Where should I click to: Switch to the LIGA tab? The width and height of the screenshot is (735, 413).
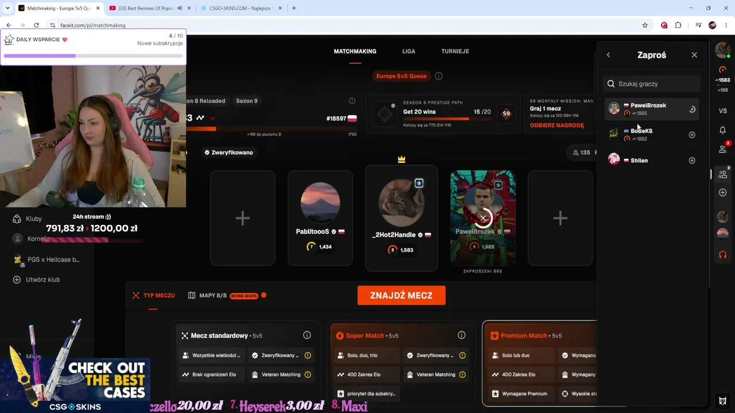point(409,52)
